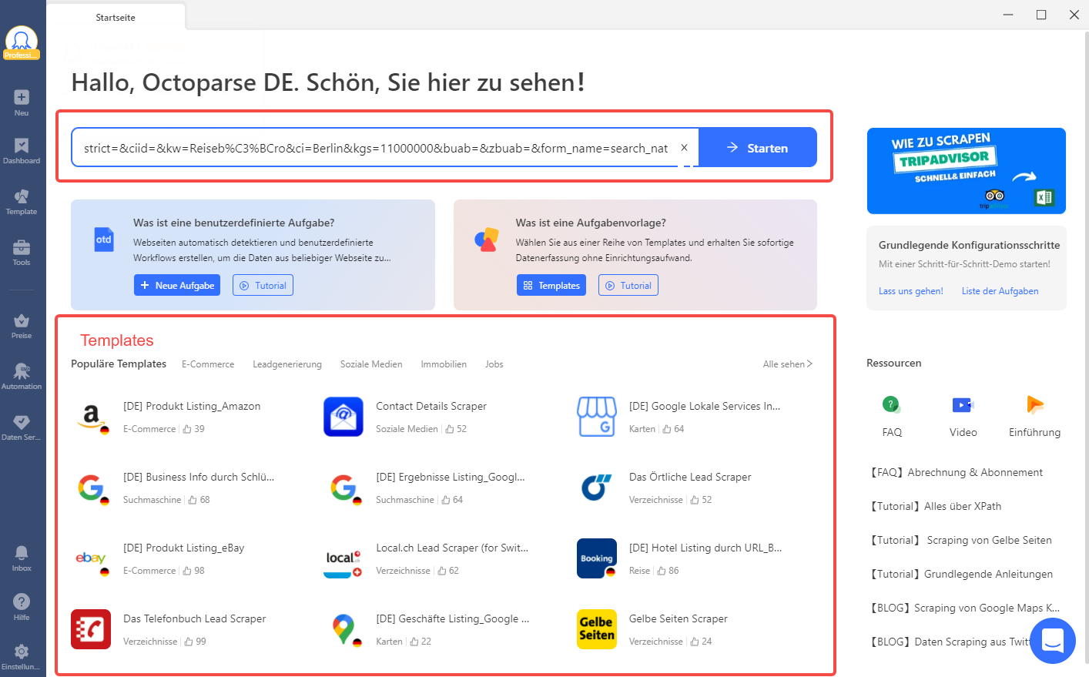This screenshot has height=677, width=1089.
Task: Select the Immobilien template tab
Action: point(444,364)
